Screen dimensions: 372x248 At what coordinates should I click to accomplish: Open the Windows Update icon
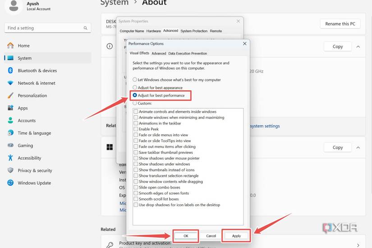click(10, 183)
